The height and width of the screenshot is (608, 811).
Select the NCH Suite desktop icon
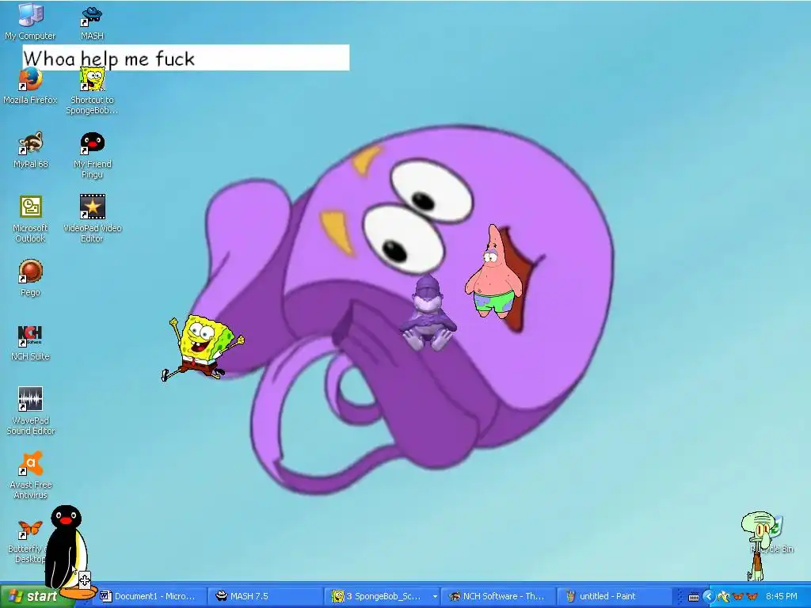click(x=31, y=342)
